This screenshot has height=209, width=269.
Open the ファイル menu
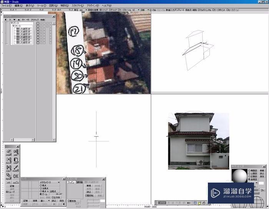pyautogui.click(x=6, y=6)
